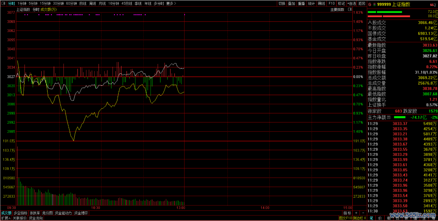Viewport: 438px width, 221px height.
Task: Click the 标记 mark button
Action: [x=341, y=4]
